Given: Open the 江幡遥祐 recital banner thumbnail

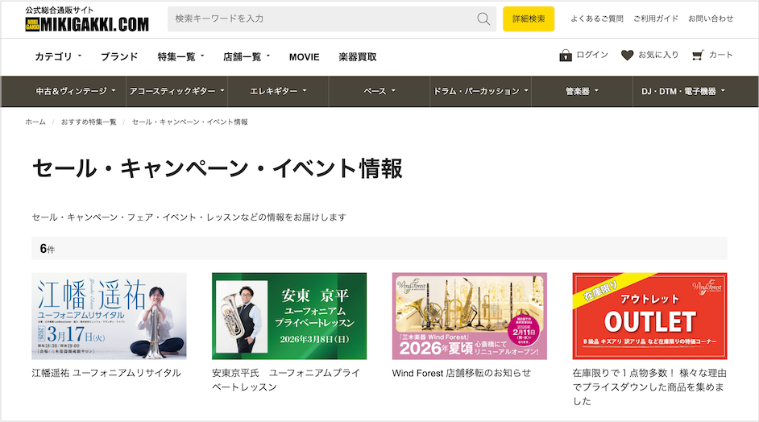Looking at the screenshot, I should [109, 316].
